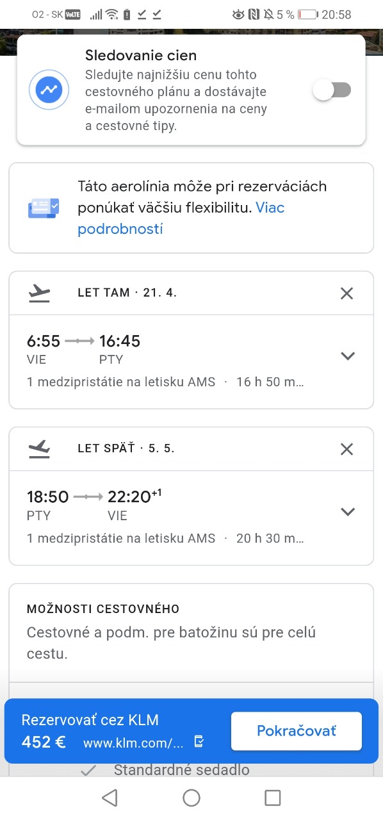Tap the blue price tracking graph icon

coord(49,90)
